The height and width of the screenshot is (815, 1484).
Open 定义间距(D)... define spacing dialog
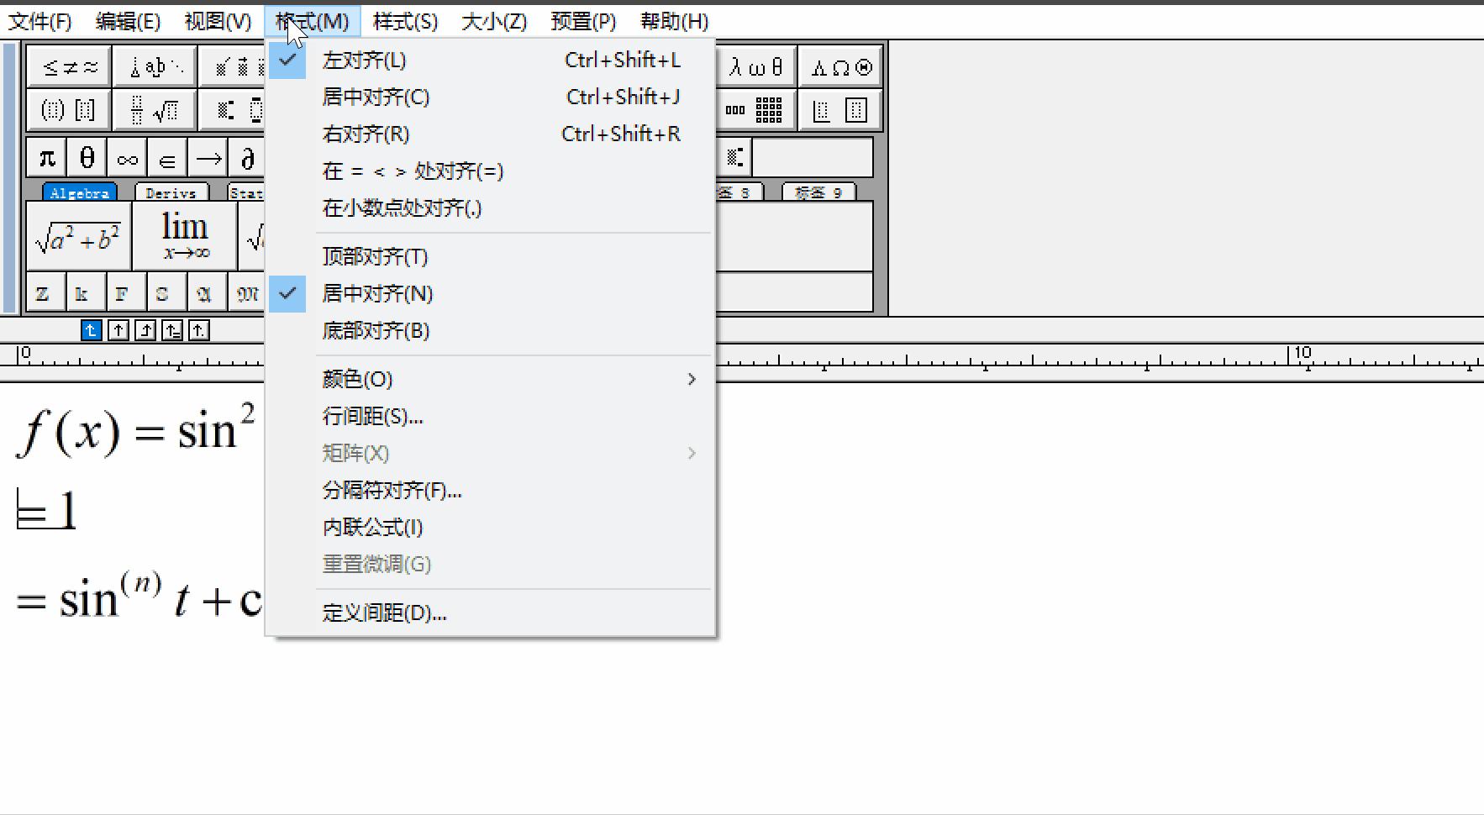pos(491,613)
